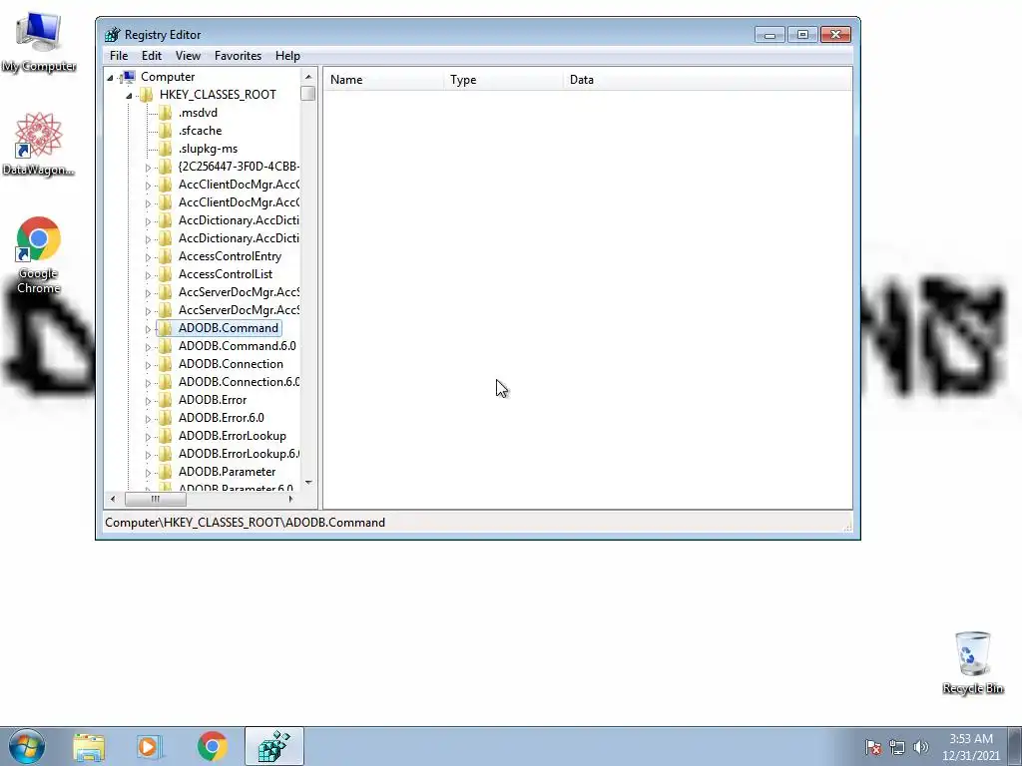
Task: Expand the ADODB.Parameter key arrow
Action: (148, 472)
